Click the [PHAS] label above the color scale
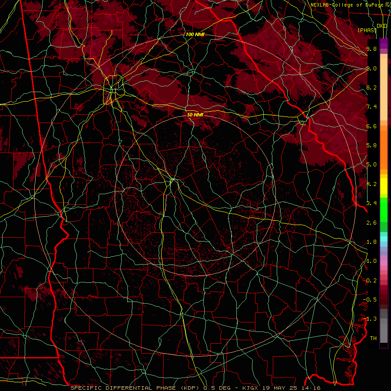Viewport: 391px width, 391px height. click(x=367, y=30)
